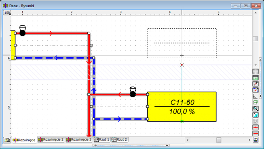Open the Rzut 1 tab
264x149 pixels.
click(x=101, y=140)
